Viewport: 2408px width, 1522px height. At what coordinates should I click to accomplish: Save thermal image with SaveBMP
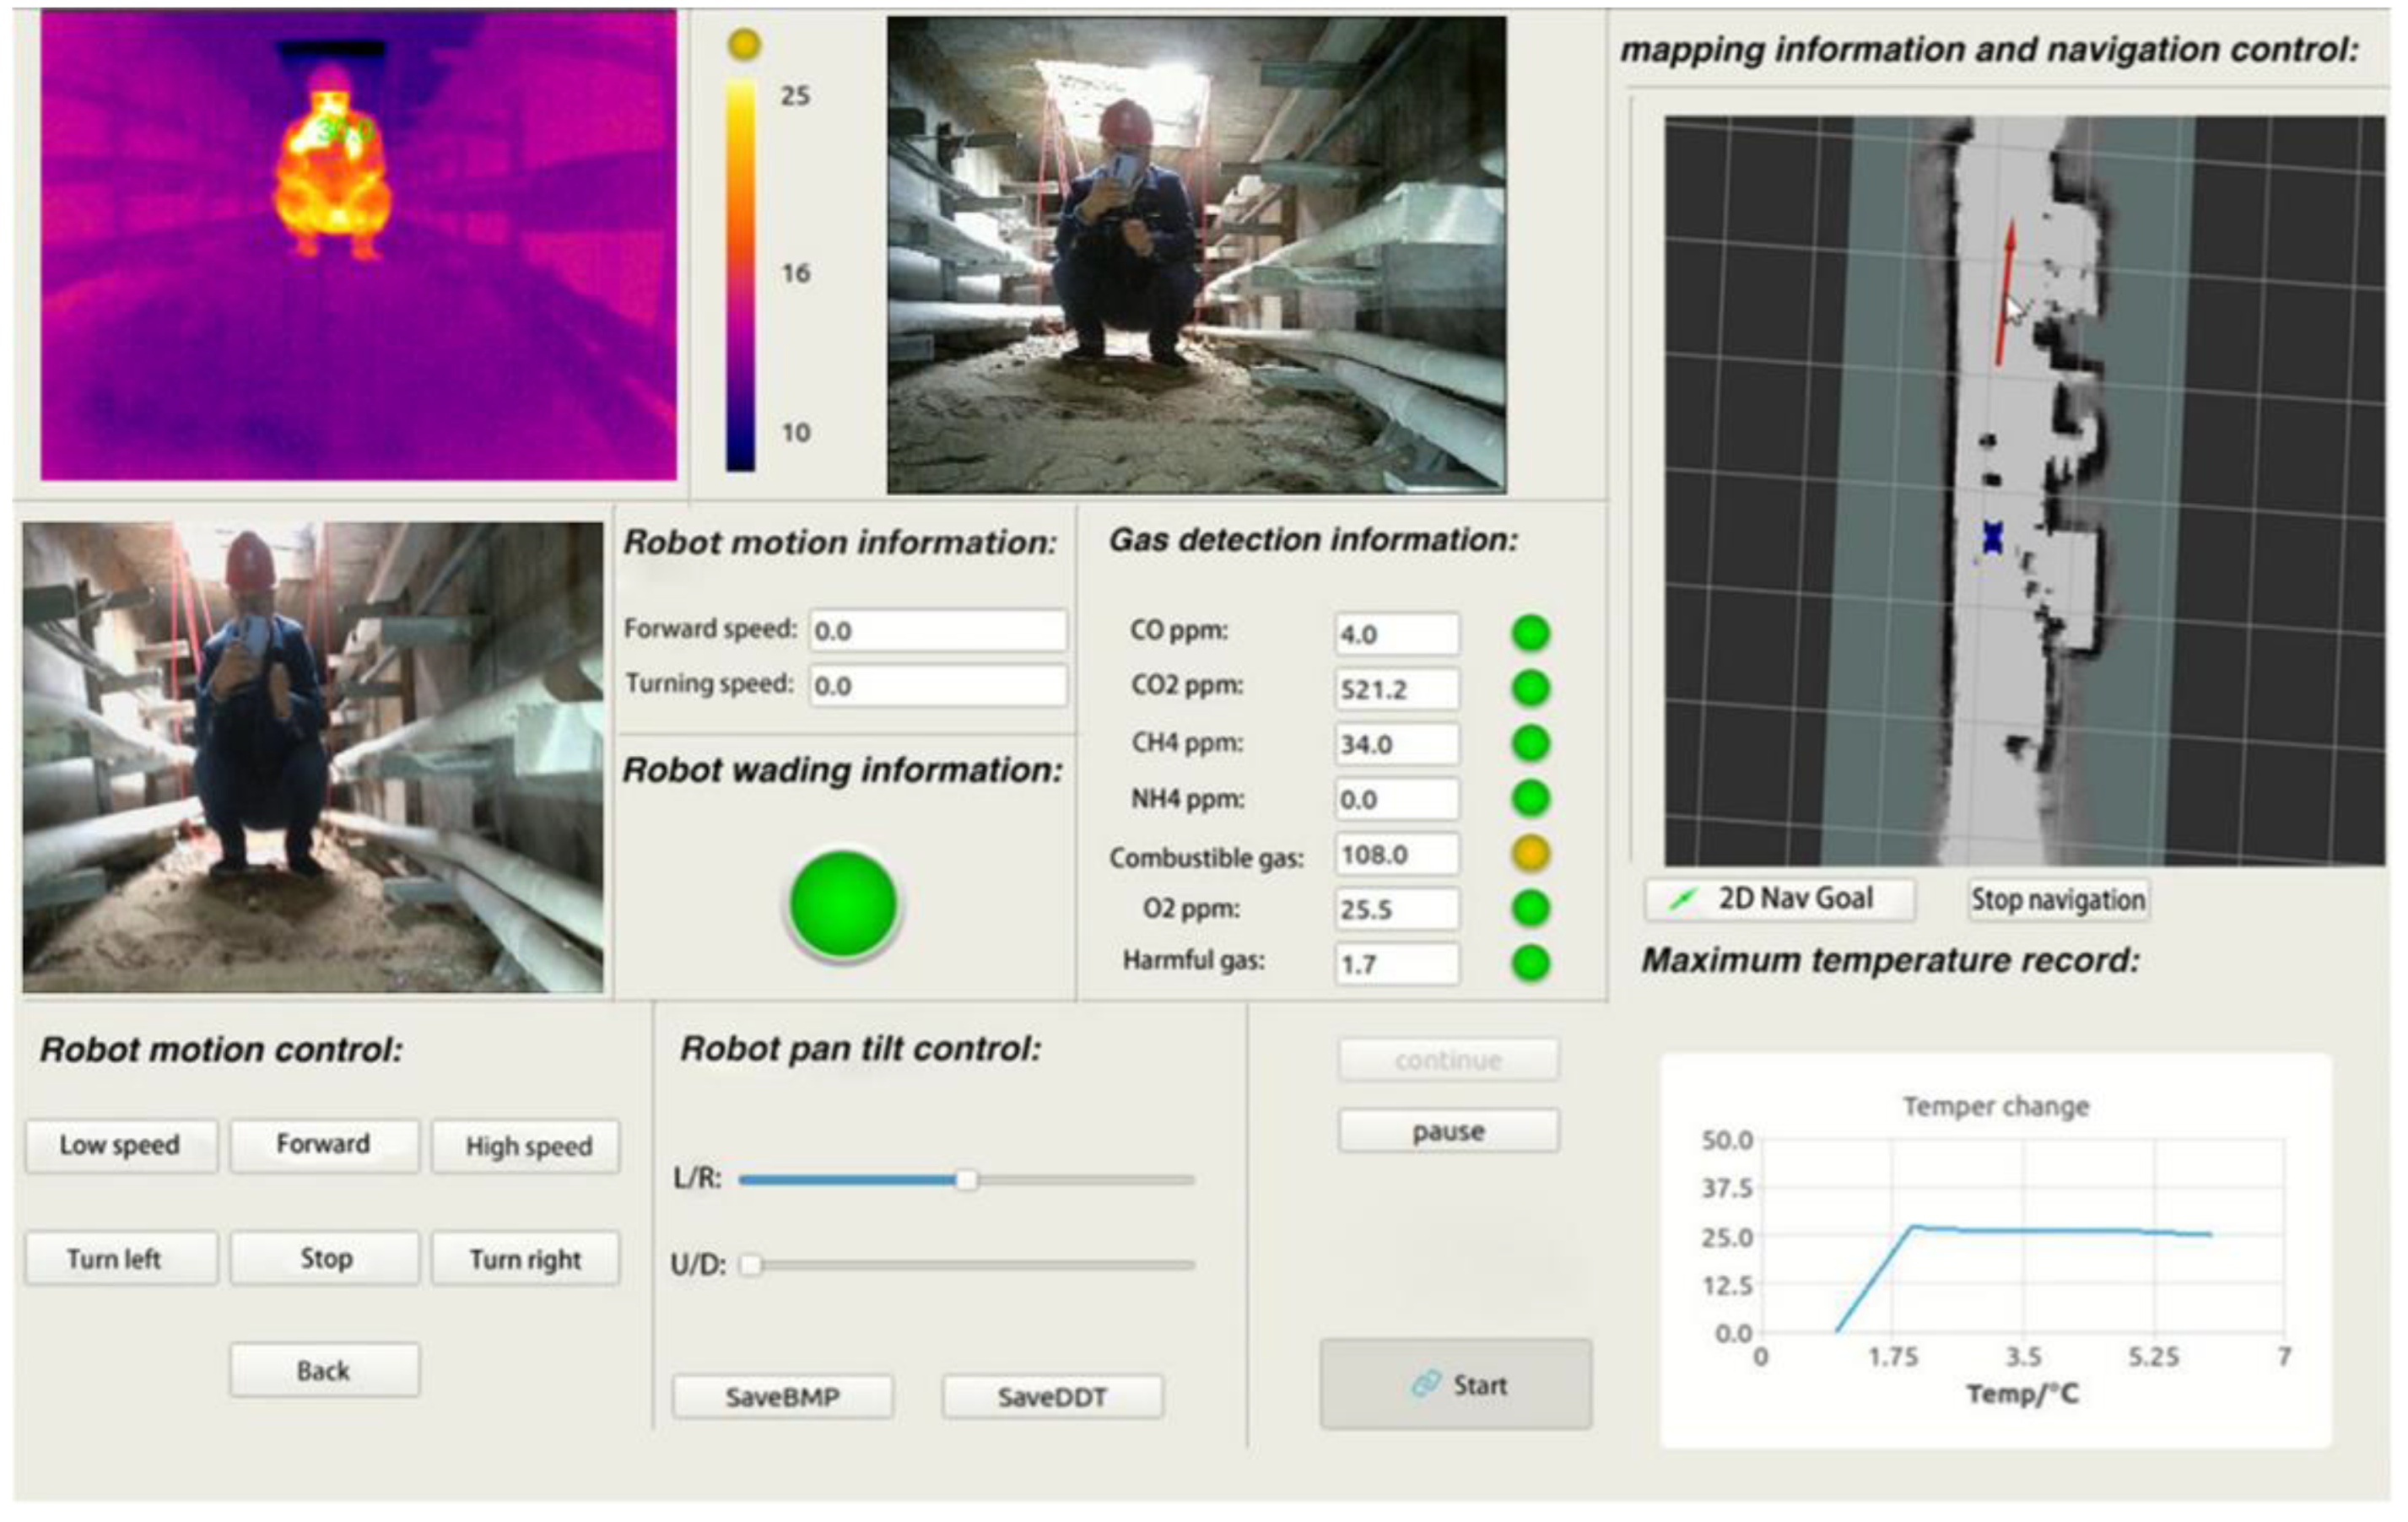(x=782, y=1397)
